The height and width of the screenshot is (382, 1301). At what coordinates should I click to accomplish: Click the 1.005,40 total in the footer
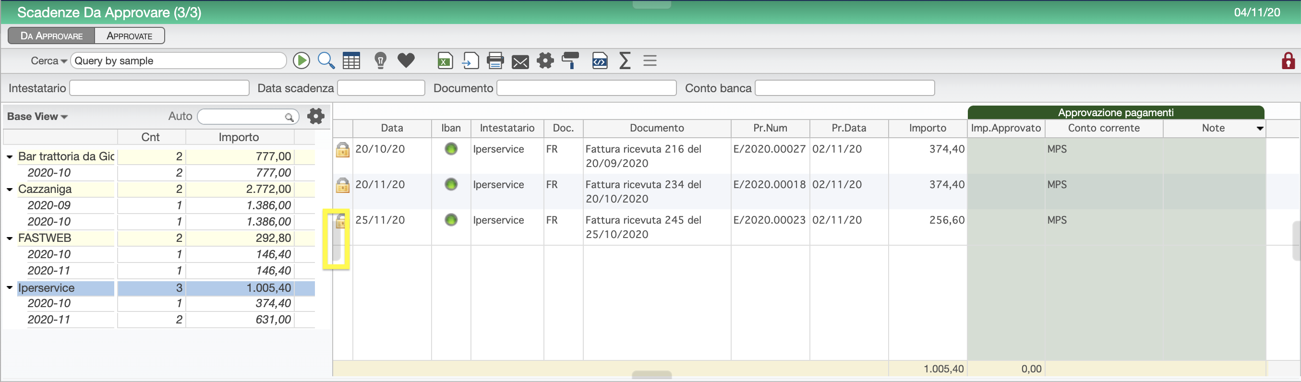coord(943,369)
